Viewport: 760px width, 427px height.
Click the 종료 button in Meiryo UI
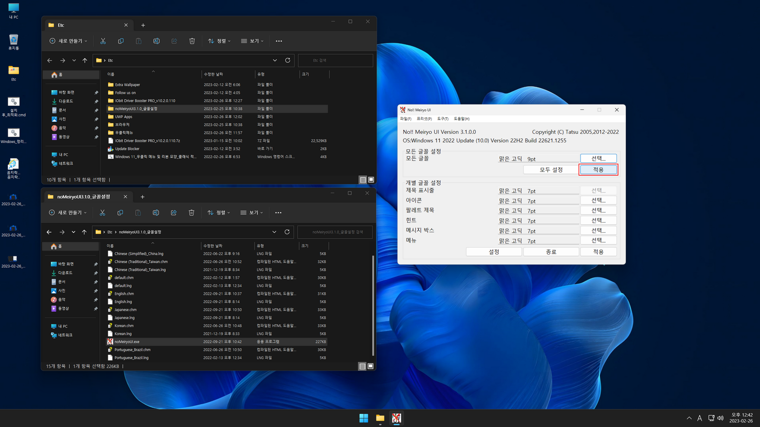pyautogui.click(x=551, y=252)
